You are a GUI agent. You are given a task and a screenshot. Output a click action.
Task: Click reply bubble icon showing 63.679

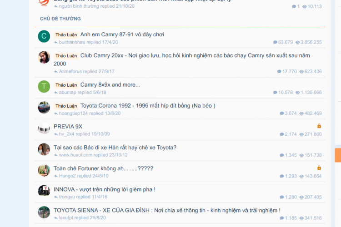[x=275, y=42]
